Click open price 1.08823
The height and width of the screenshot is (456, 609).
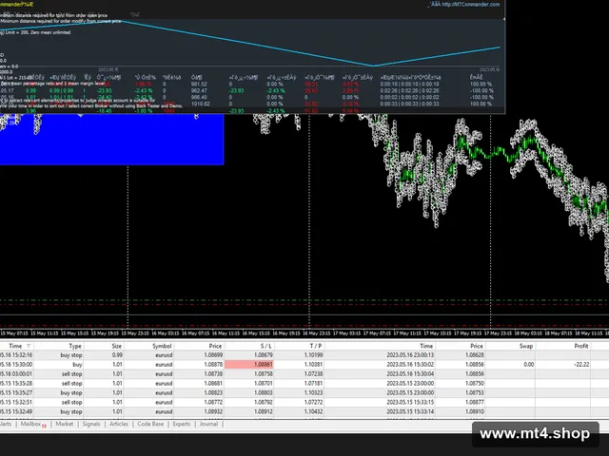pyautogui.click(x=213, y=392)
